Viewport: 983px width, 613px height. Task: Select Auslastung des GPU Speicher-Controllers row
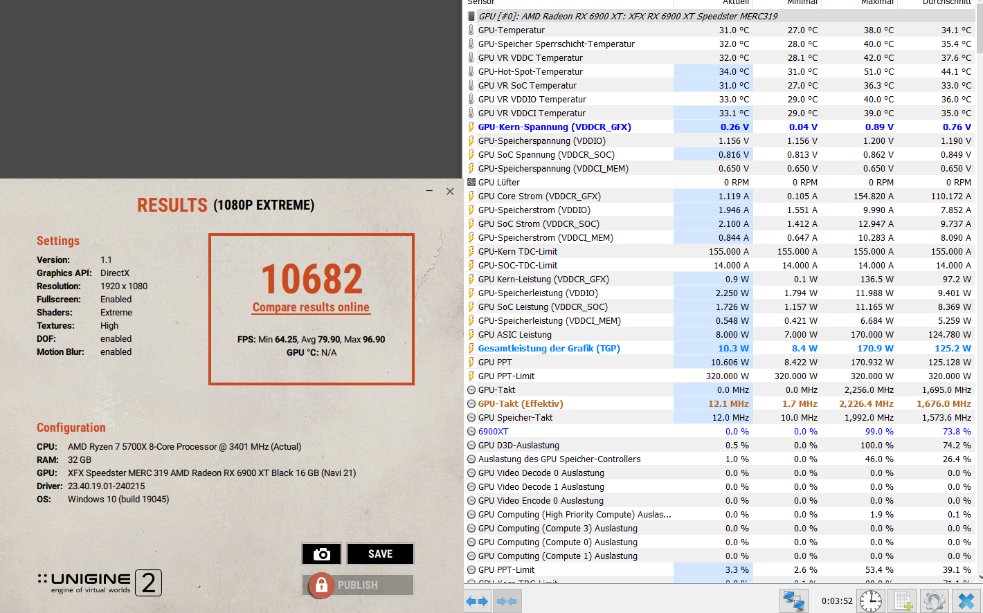coord(720,459)
